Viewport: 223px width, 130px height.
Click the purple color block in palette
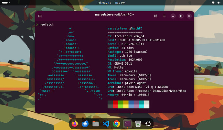(x=136, y=105)
